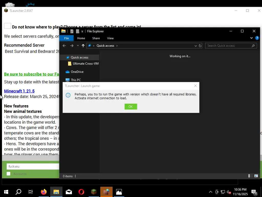Open the Action Center notifications icon
The height and width of the screenshot is (197, 262).
tap(254, 192)
